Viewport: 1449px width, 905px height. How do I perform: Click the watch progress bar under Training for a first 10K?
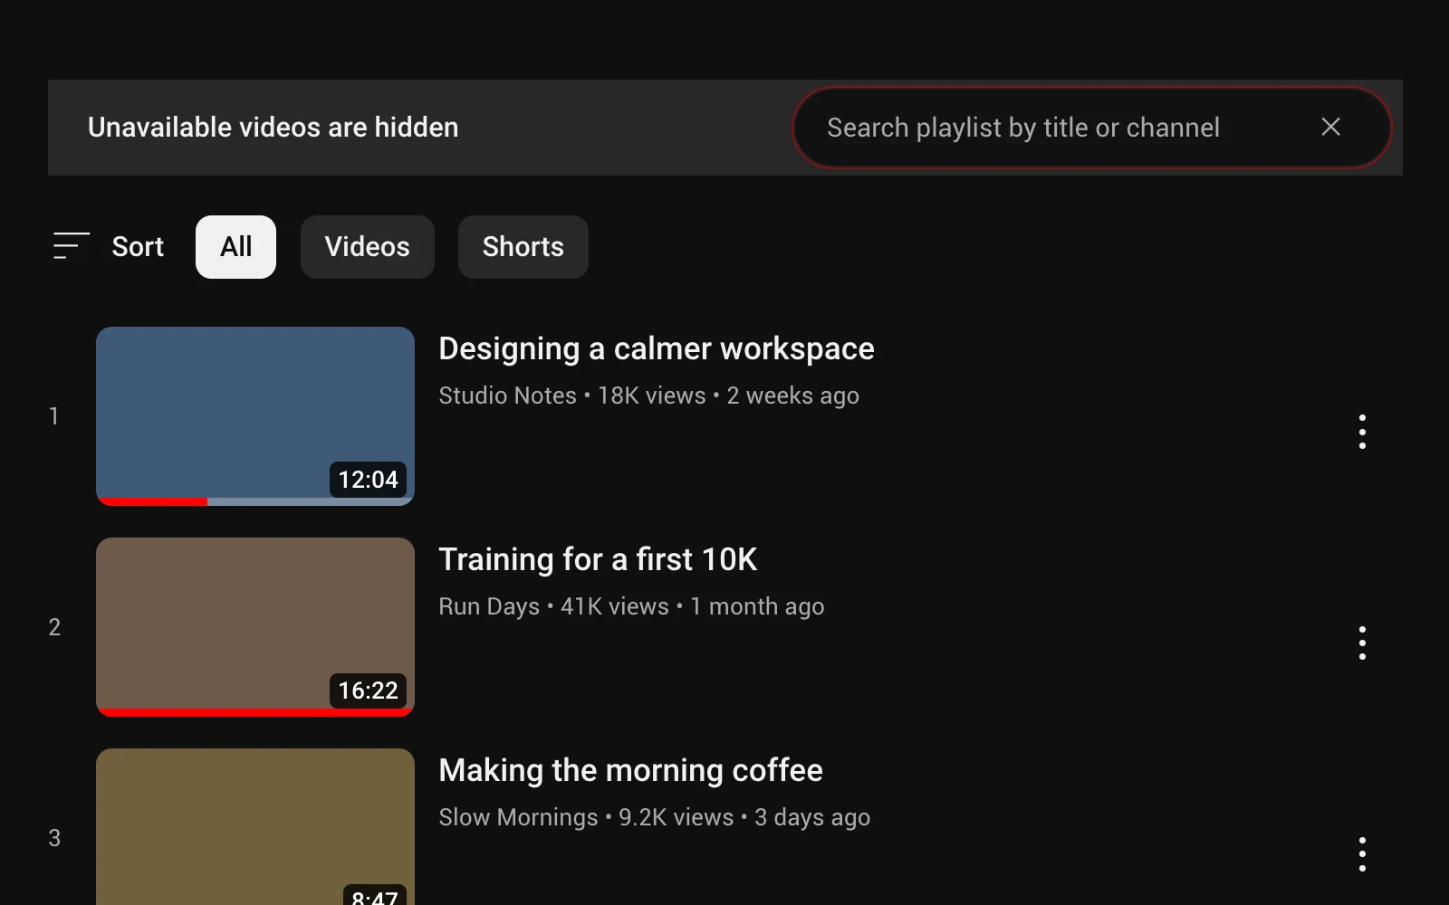tap(255, 712)
